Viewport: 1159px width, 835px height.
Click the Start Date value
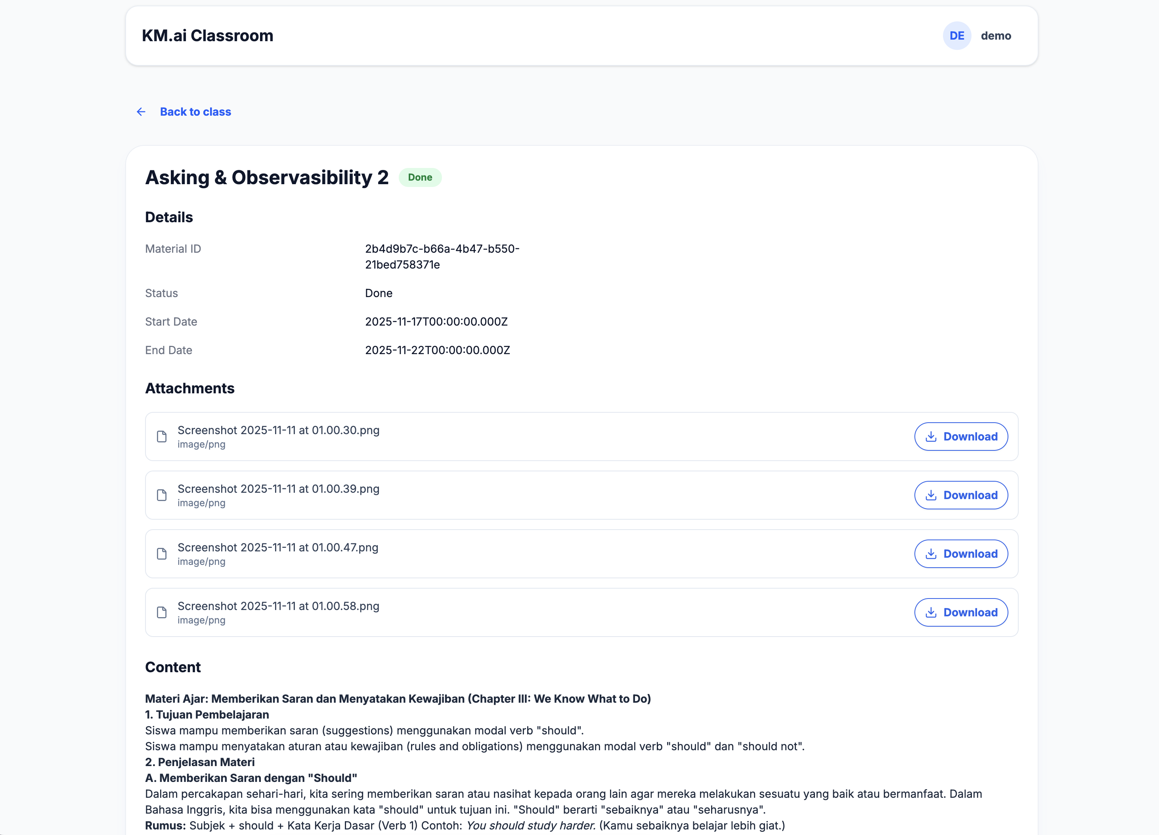point(436,322)
